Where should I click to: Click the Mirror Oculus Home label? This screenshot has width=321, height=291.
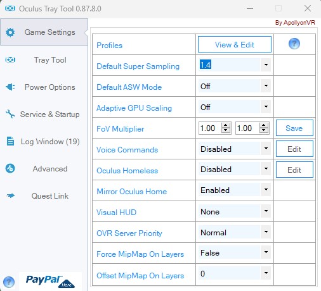coord(131,192)
